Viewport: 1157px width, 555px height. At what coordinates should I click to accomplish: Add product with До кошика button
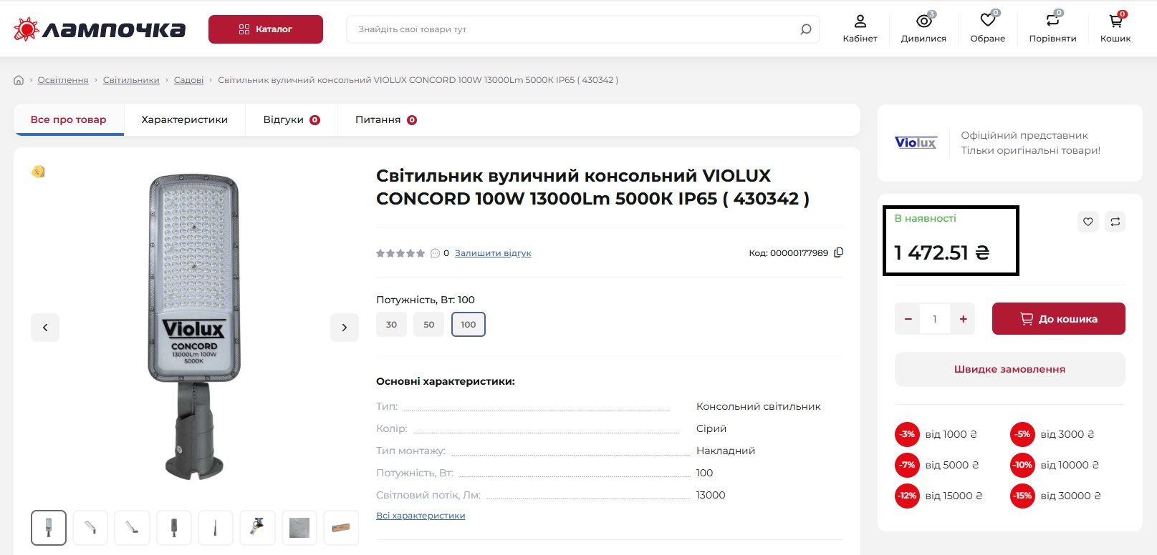(x=1059, y=319)
